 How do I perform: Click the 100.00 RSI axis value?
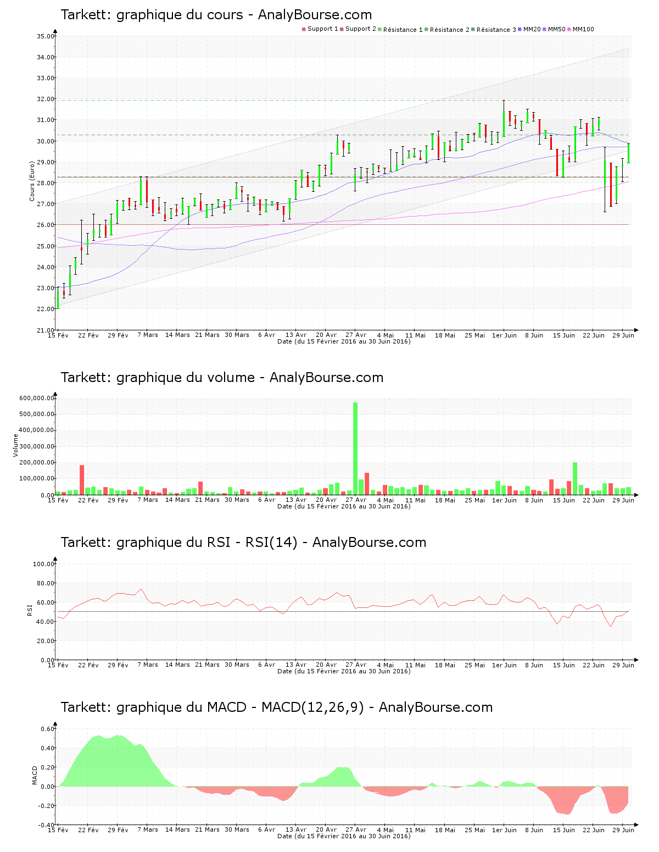click(x=43, y=564)
